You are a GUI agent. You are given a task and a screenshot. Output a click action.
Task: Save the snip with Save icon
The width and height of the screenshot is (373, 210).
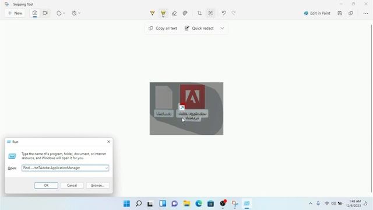[x=340, y=13]
